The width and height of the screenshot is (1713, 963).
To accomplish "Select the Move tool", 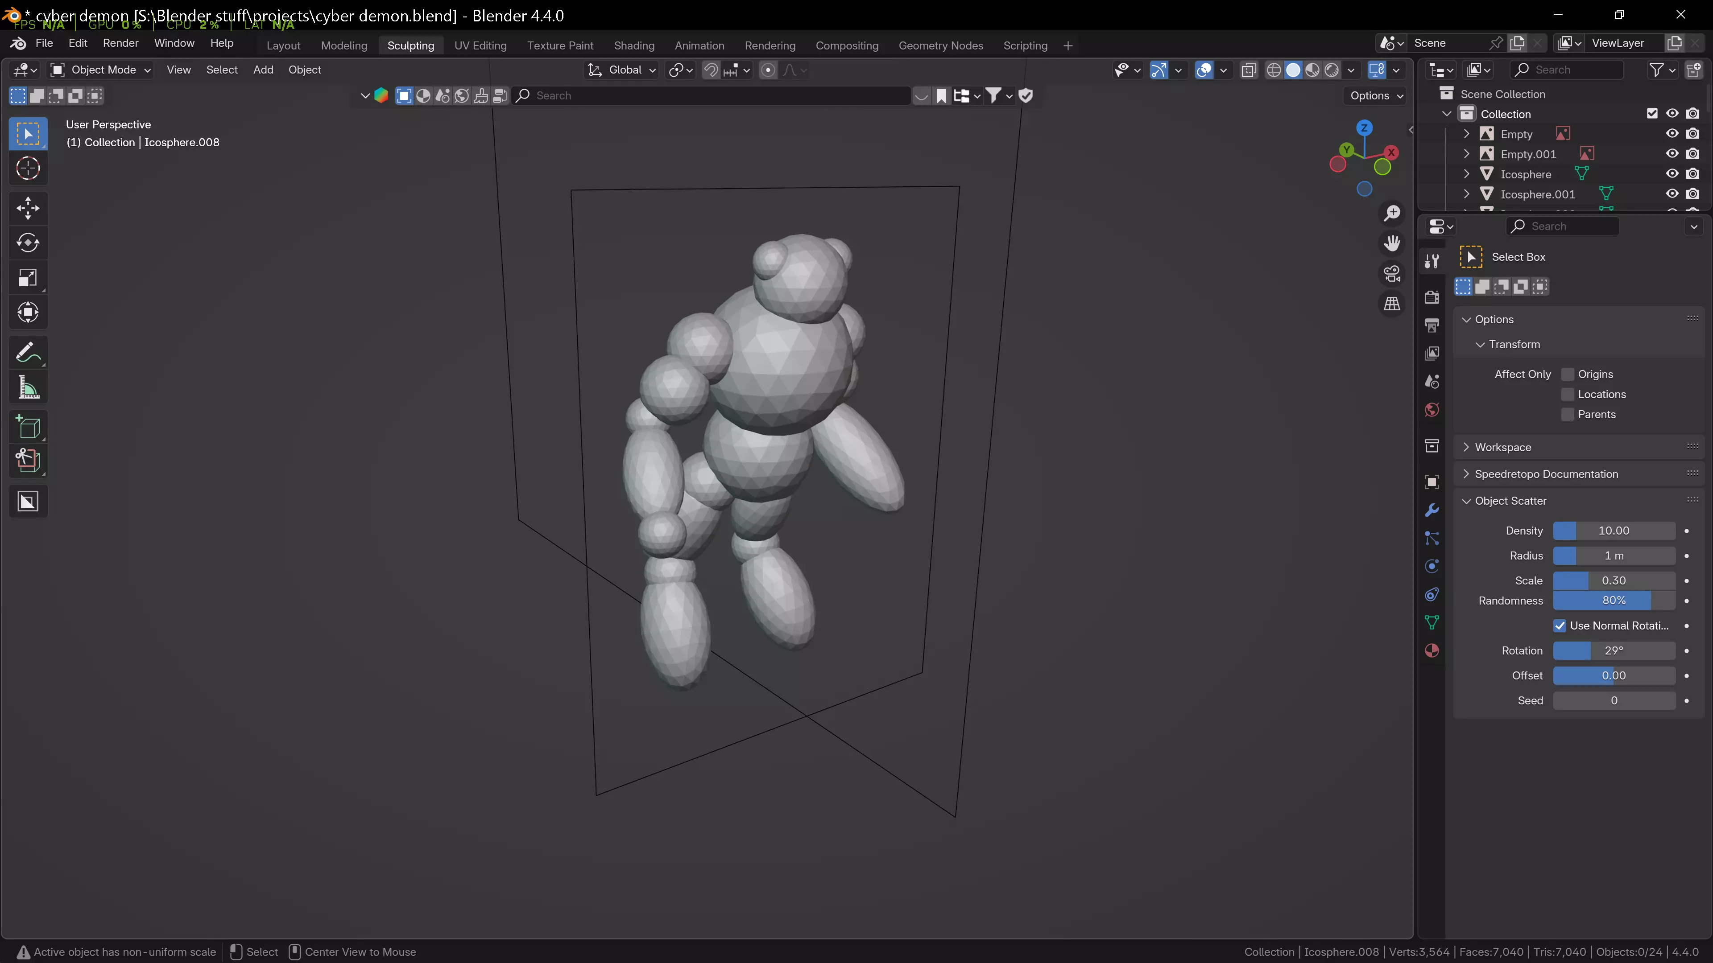I will click(28, 209).
